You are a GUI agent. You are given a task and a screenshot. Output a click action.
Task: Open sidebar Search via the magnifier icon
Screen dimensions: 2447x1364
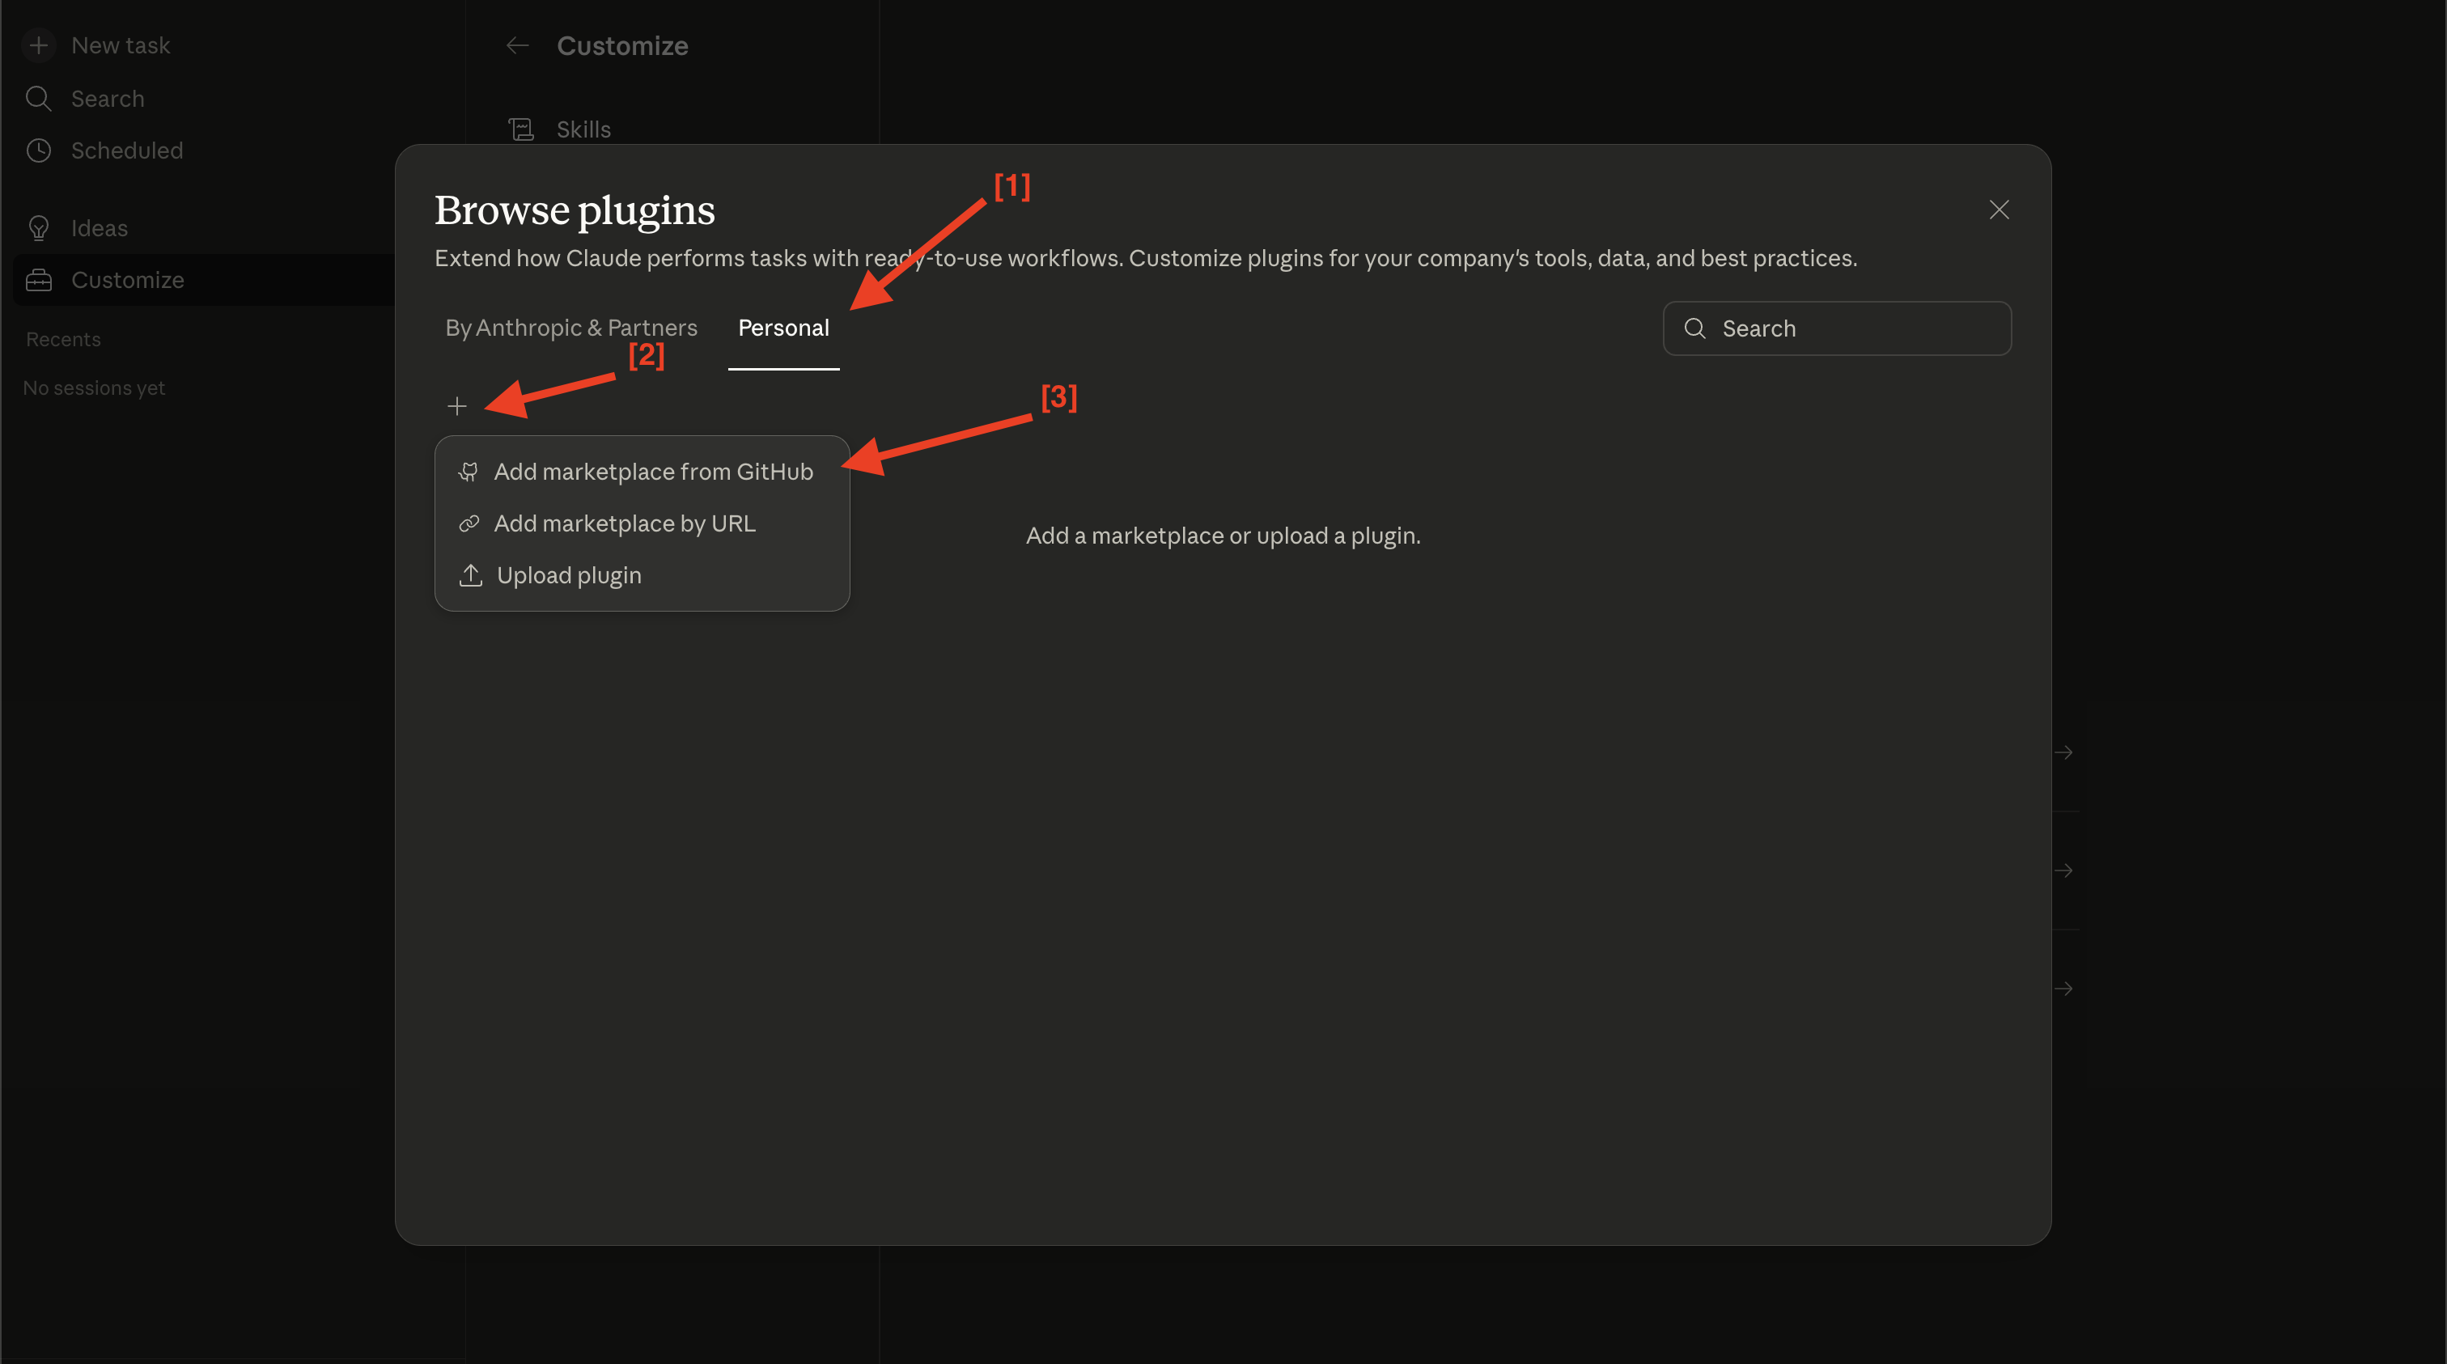point(39,98)
